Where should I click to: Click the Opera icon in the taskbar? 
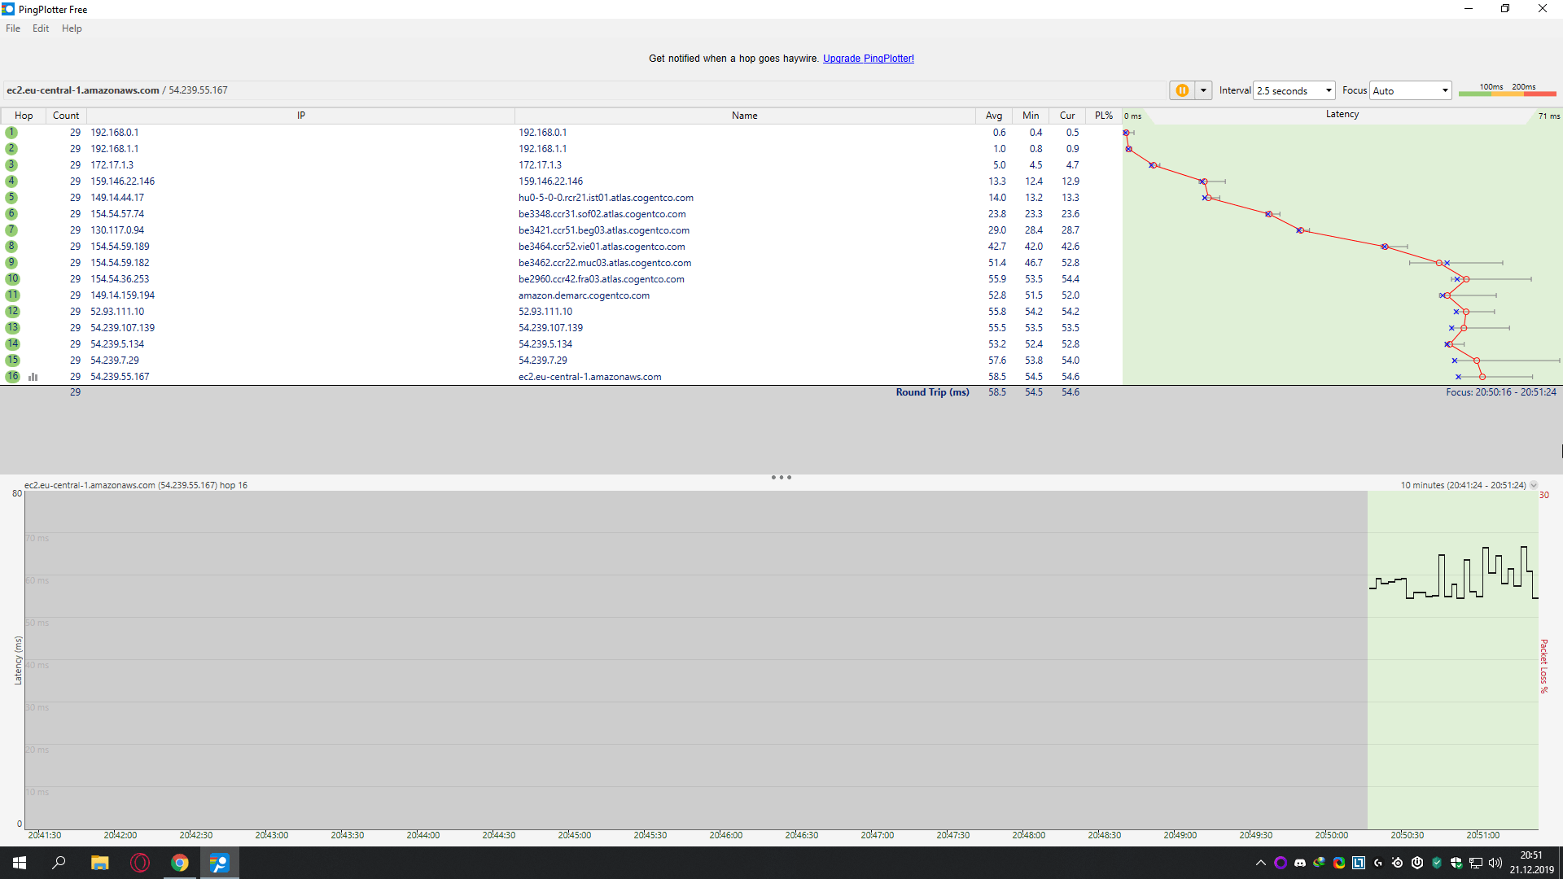pyautogui.click(x=140, y=863)
